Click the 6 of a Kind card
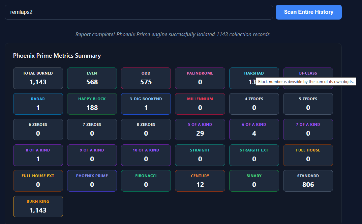The width and height of the screenshot is (362, 224). click(254, 130)
